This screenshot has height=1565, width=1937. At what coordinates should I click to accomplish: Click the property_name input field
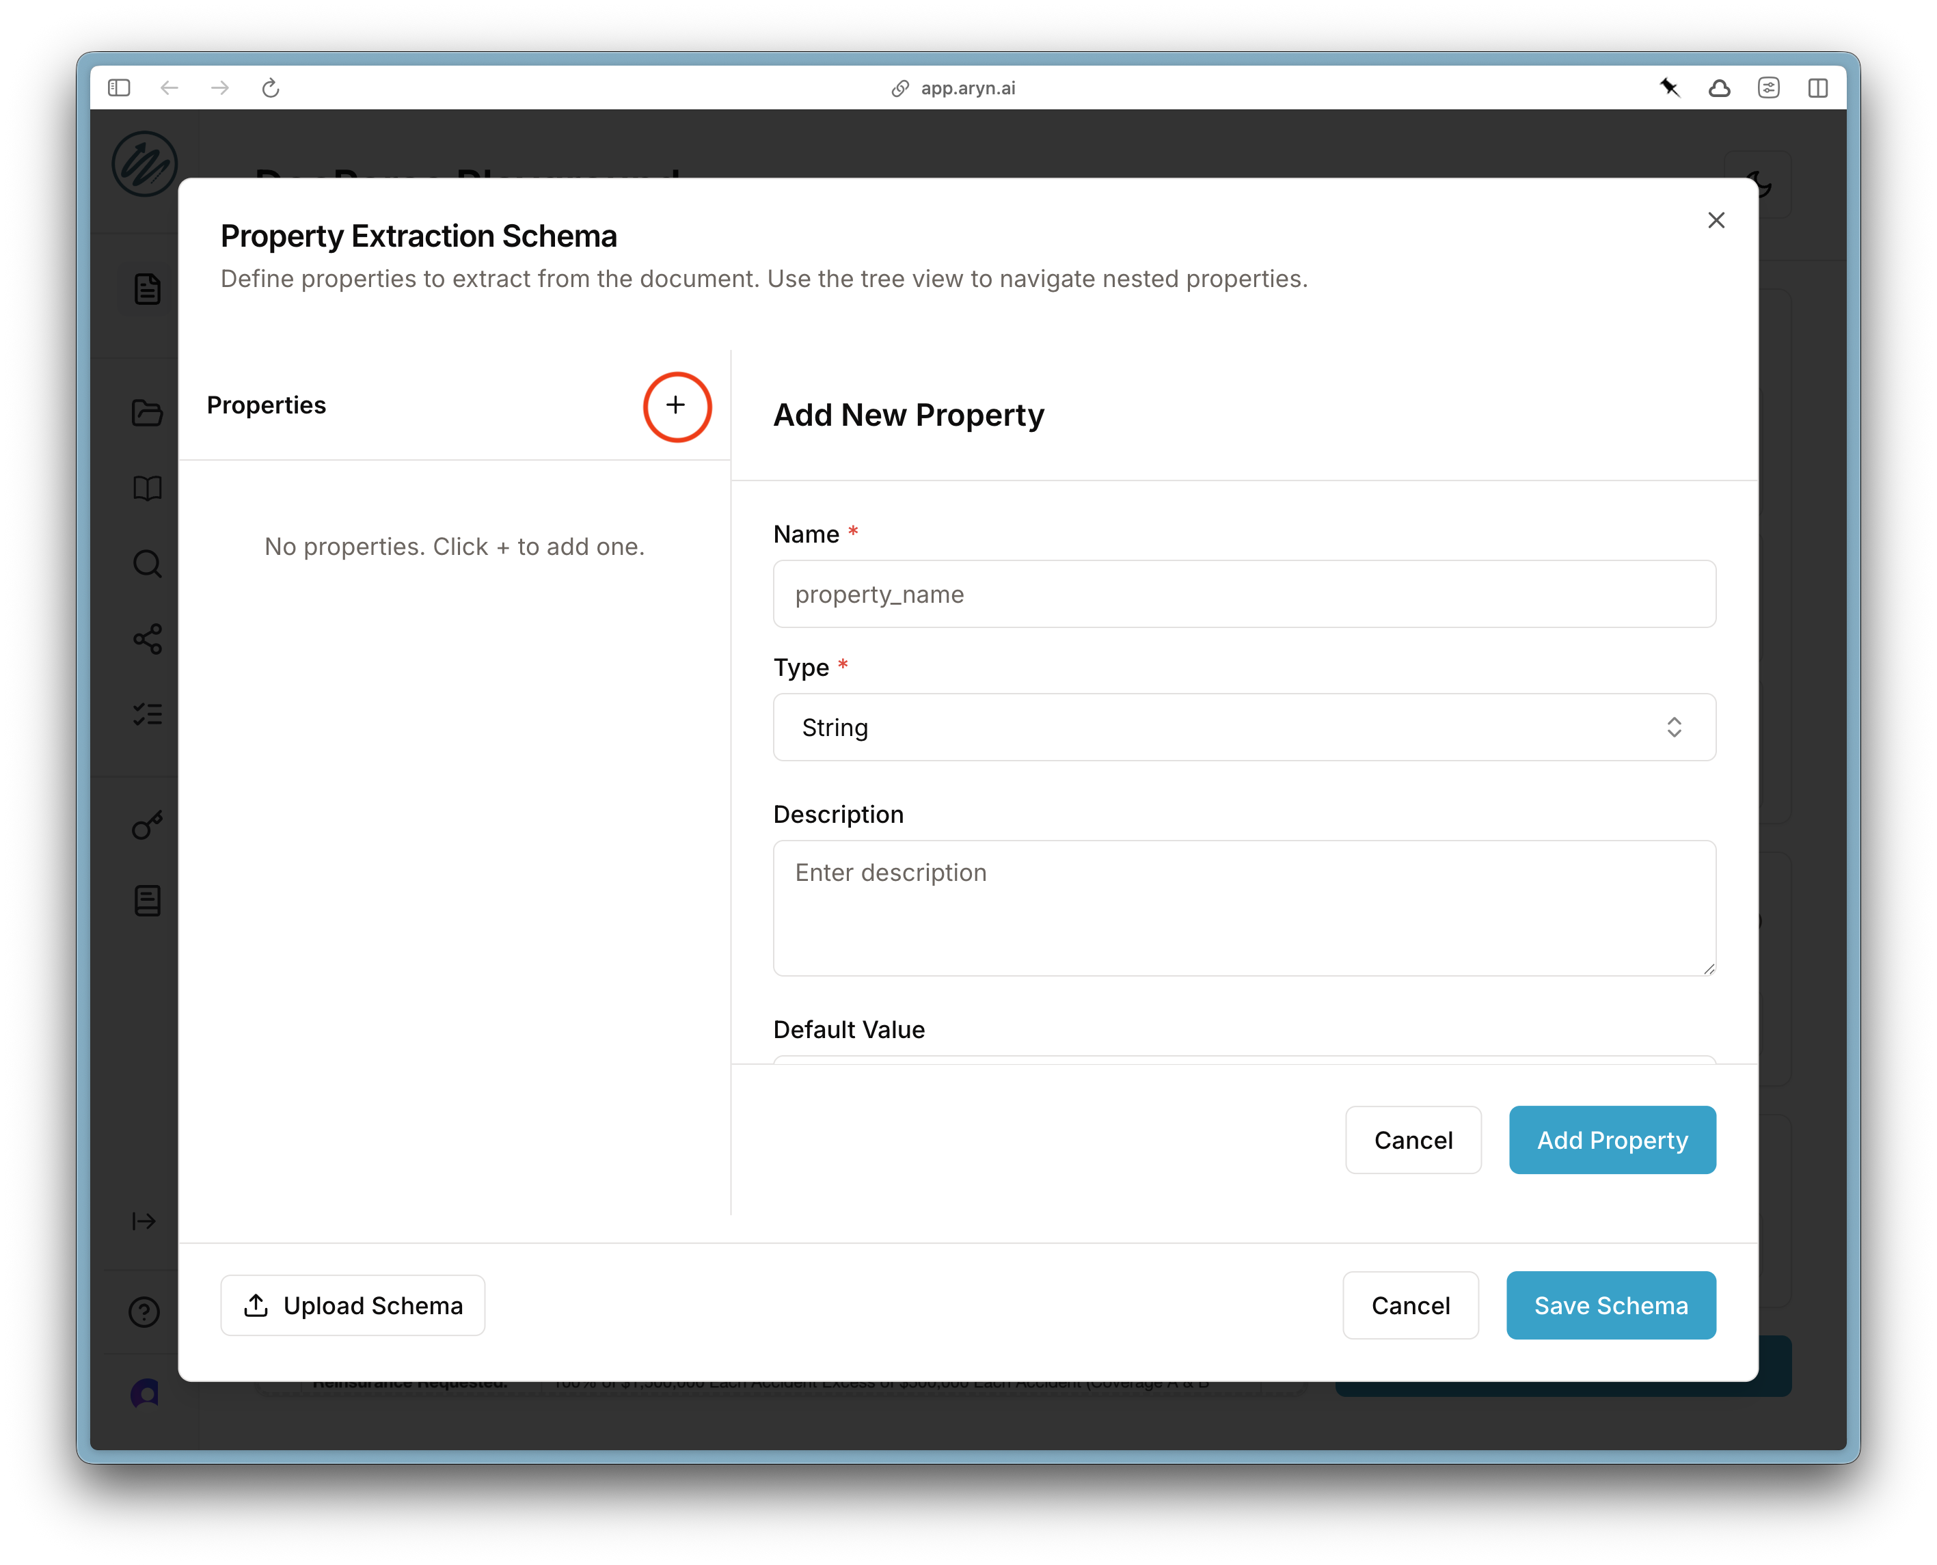coord(1243,593)
